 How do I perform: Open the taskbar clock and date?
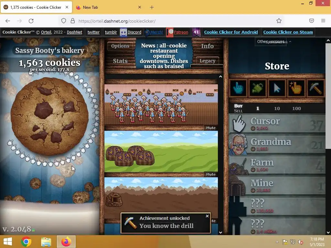tap(317, 242)
